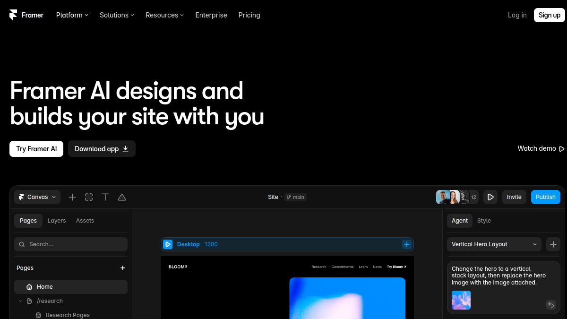The width and height of the screenshot is (567, 319).
Task: Switch to the Layers tab
Action: pos(57,221)
